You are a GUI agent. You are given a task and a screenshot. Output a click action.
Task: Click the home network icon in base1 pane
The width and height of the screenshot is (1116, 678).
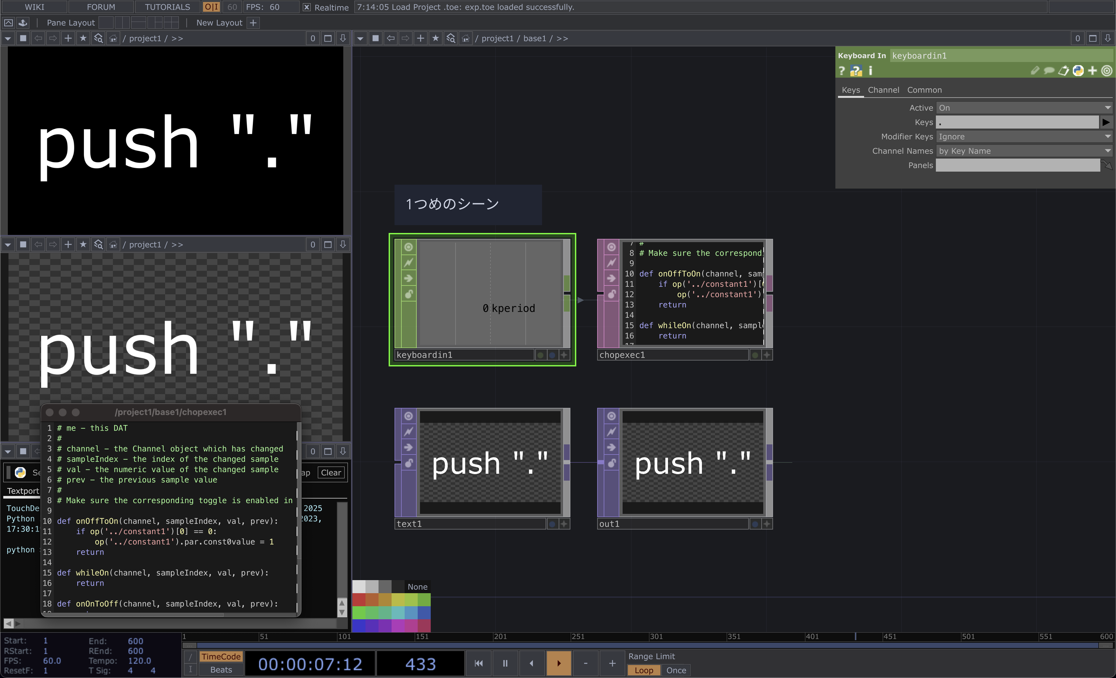(465, 39)
